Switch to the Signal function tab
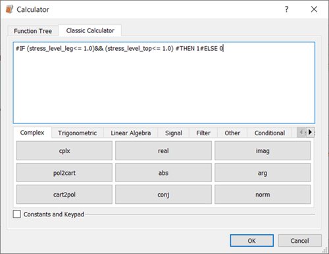329x254 pixels. (174, 133)
